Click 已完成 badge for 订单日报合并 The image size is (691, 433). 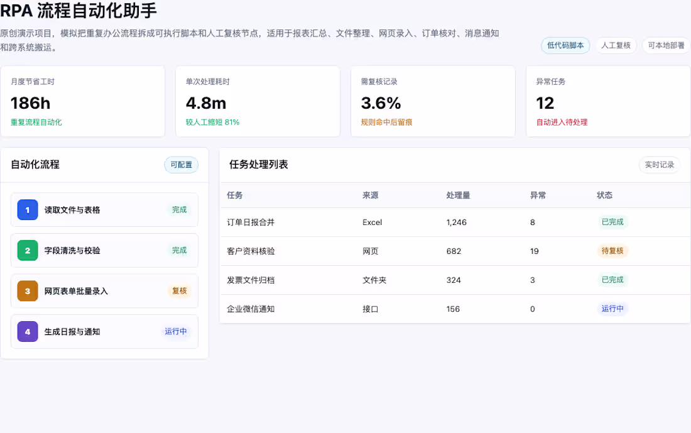coord(612,222)
